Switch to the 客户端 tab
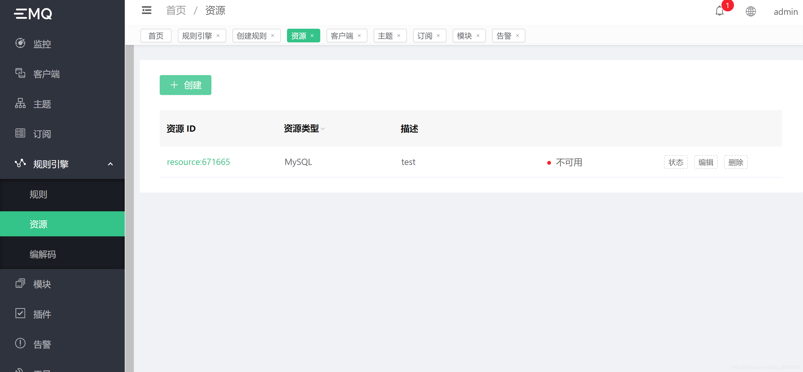The width and height of the screenshot is (803, 372). pyautogui.click(x=343, y=35)
